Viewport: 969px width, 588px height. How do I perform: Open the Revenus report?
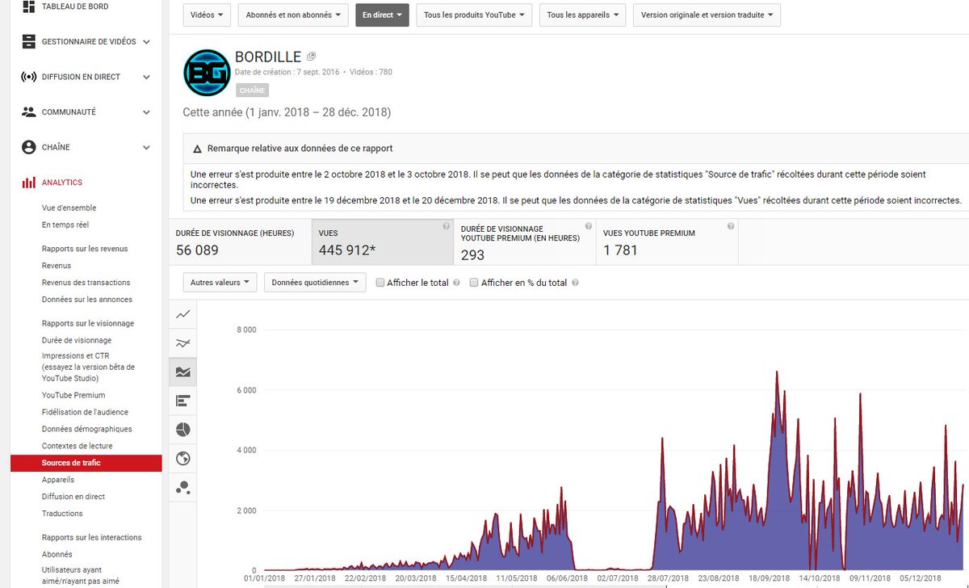(57, 266)
